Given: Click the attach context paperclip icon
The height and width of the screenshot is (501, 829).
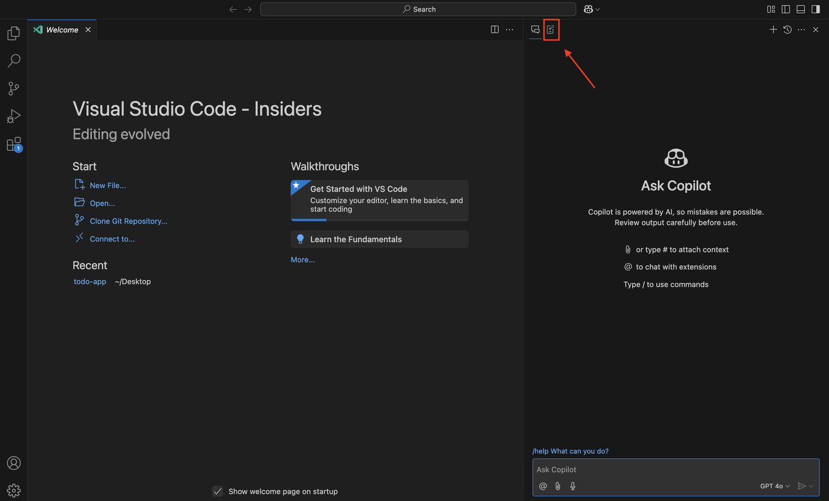Looking at the screenshot, I should [x=557, y=486].
